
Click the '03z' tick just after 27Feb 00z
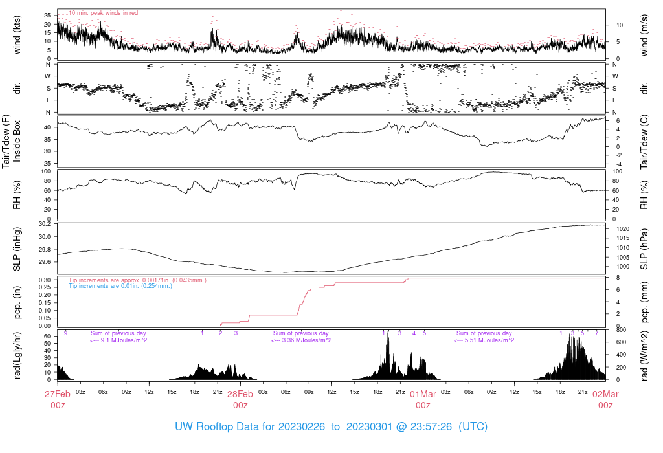(x=80, y=392)
